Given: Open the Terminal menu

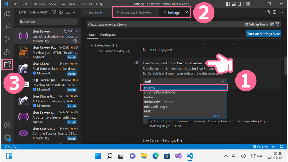Looking at the screenshot, I should point(85,4).
